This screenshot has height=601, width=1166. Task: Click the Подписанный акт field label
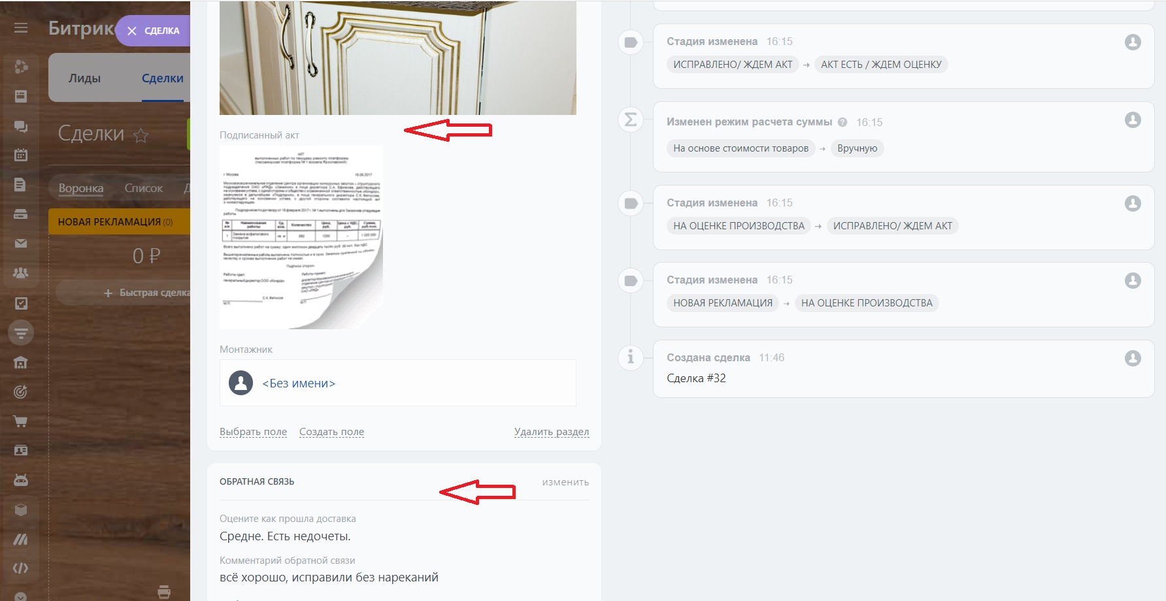click(259, 135)
